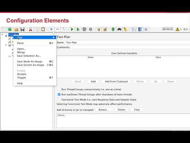Click the 0/1 thread count indicator
The width and height of the screenshot is (190, 143).
(185, 29)
